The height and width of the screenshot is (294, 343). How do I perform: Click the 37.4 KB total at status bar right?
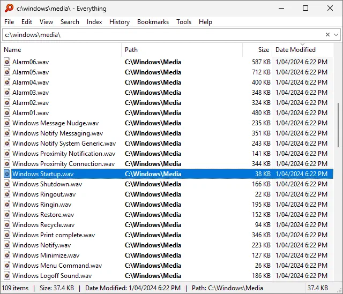[318, 288]
